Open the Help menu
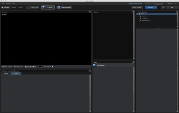The height and width of the screenshot is (113, 179). (x=14, y=4)
